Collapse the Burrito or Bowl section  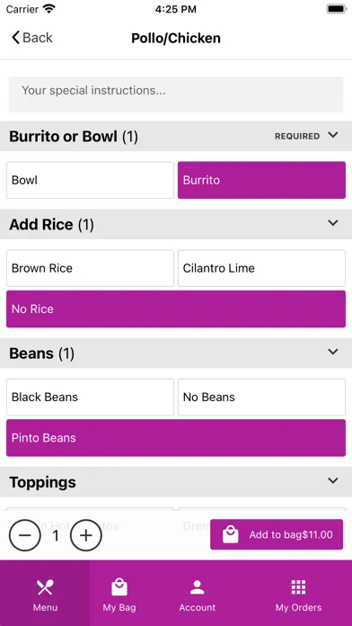[x=333, y=135]
